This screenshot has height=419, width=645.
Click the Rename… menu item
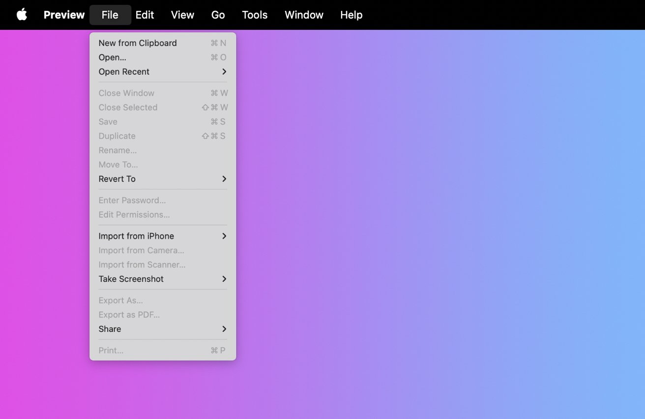(163, 150)
